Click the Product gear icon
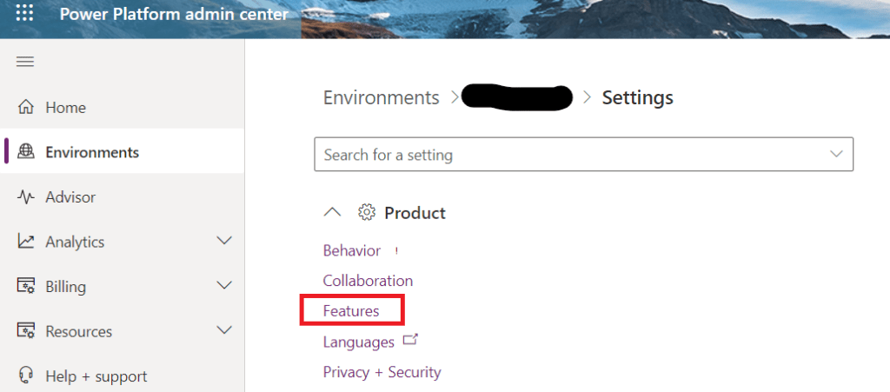Image resolution: width=890 pixels, height=392 pixels. pos(367,213)
